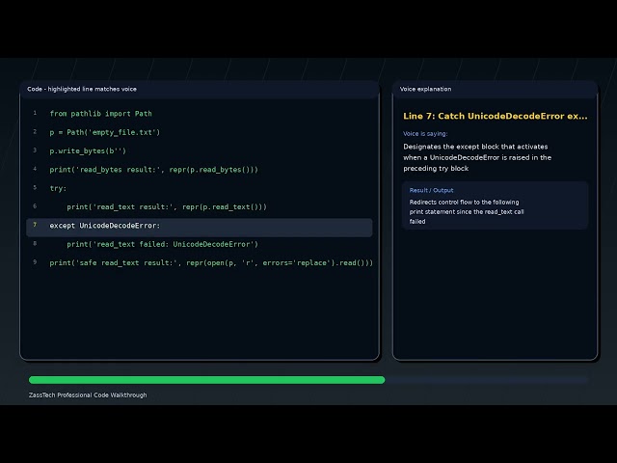617x463 pixels.
Task: Click 'ZassTech Professional Code Walkthrough' footer text
Action: pos(88,395)
